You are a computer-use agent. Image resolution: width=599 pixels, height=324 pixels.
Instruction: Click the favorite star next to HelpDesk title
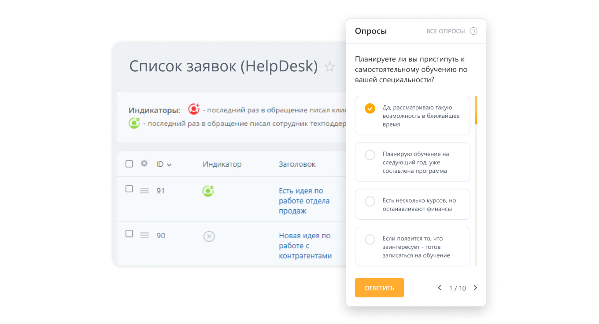tap(329, 67)
